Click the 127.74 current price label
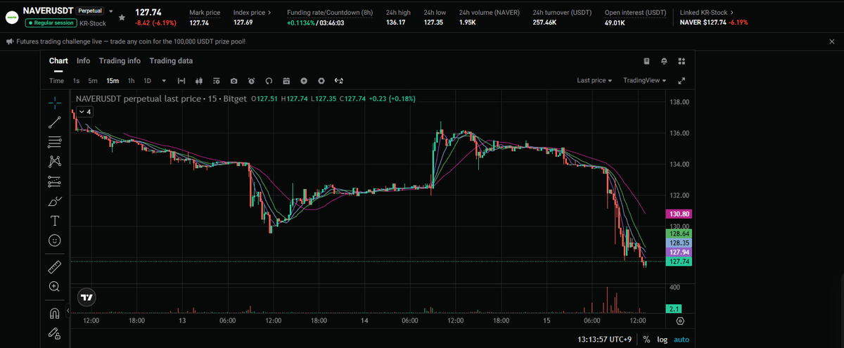844x348 pixels. point(679,262)
